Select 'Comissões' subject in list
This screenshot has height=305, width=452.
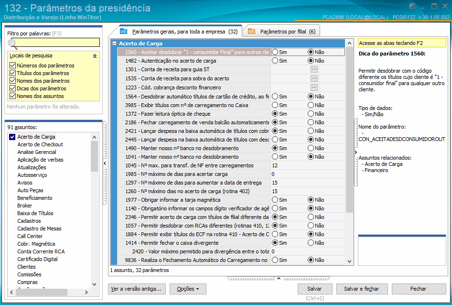coord(29,274)
